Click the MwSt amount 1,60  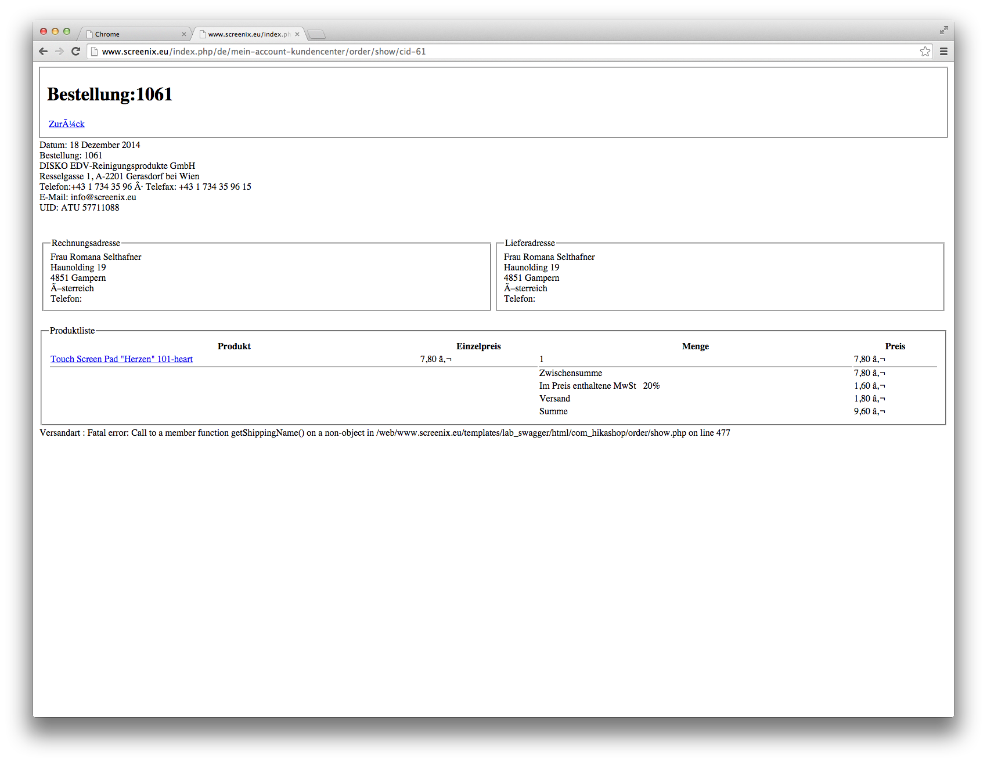click(x=870, y=386)
